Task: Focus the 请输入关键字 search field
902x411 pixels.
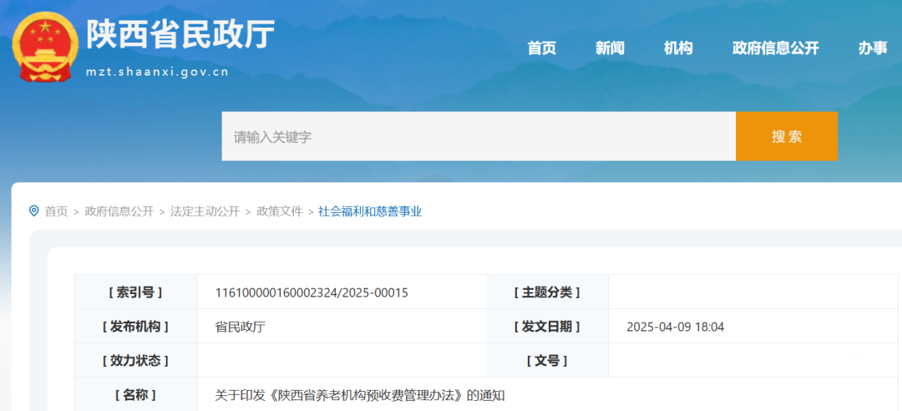Action: tap(478, 136)
